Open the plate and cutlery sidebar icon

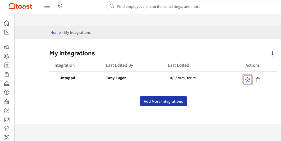click(7, 119)
